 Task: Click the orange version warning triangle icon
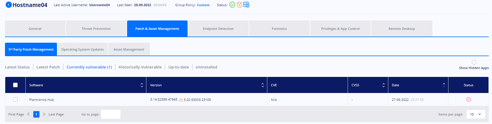[x=181, y=100]
